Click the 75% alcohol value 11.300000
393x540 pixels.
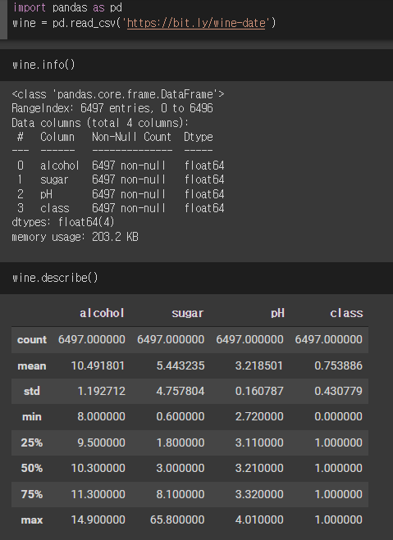point(98,494)
